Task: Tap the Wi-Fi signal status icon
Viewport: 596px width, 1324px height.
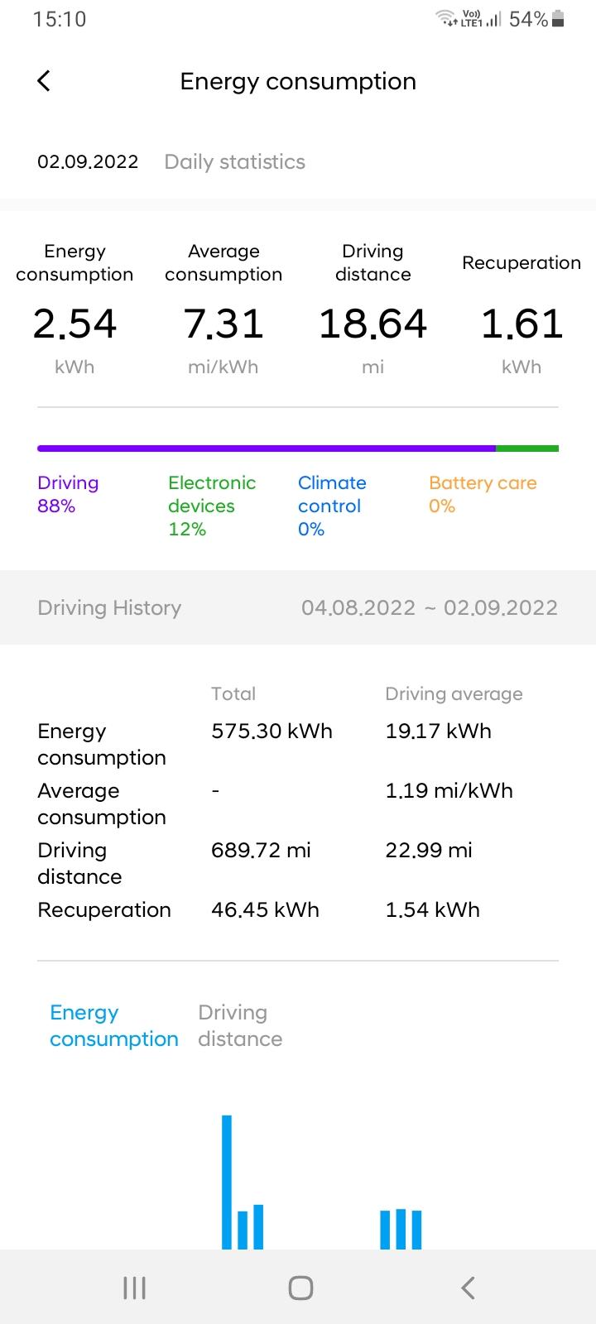Action: (x=447, y=18)
